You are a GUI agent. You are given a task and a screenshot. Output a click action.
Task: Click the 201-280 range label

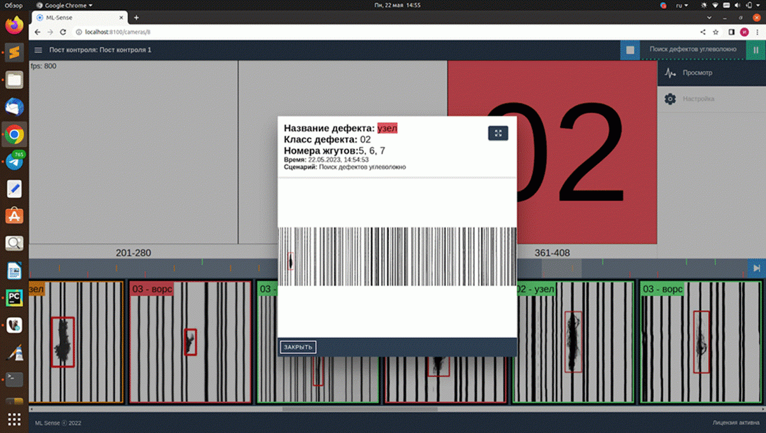tap(134, 253)
